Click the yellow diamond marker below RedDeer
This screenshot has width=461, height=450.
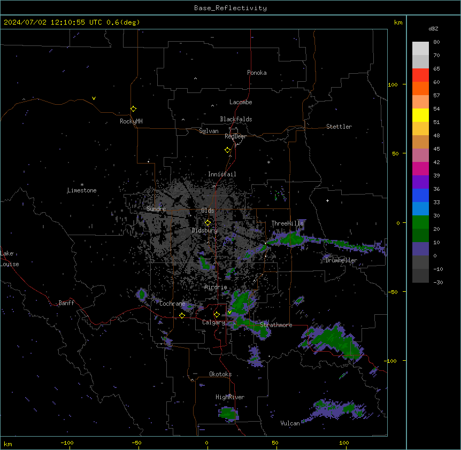pyautogui.click(x=227, y=150)
